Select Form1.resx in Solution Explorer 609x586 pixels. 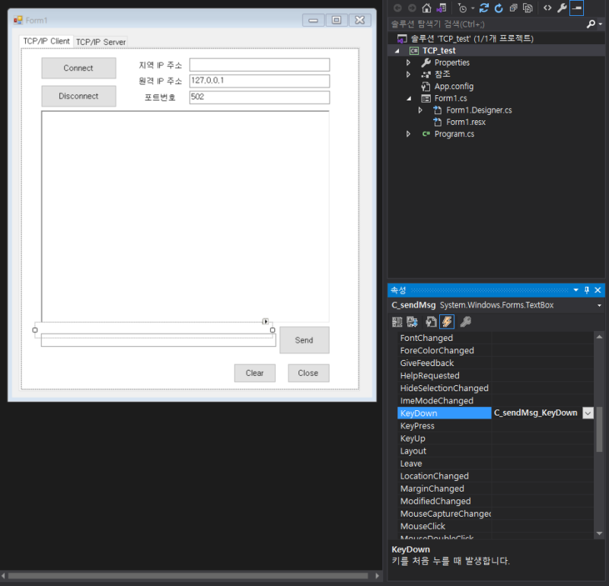(466, 122)
